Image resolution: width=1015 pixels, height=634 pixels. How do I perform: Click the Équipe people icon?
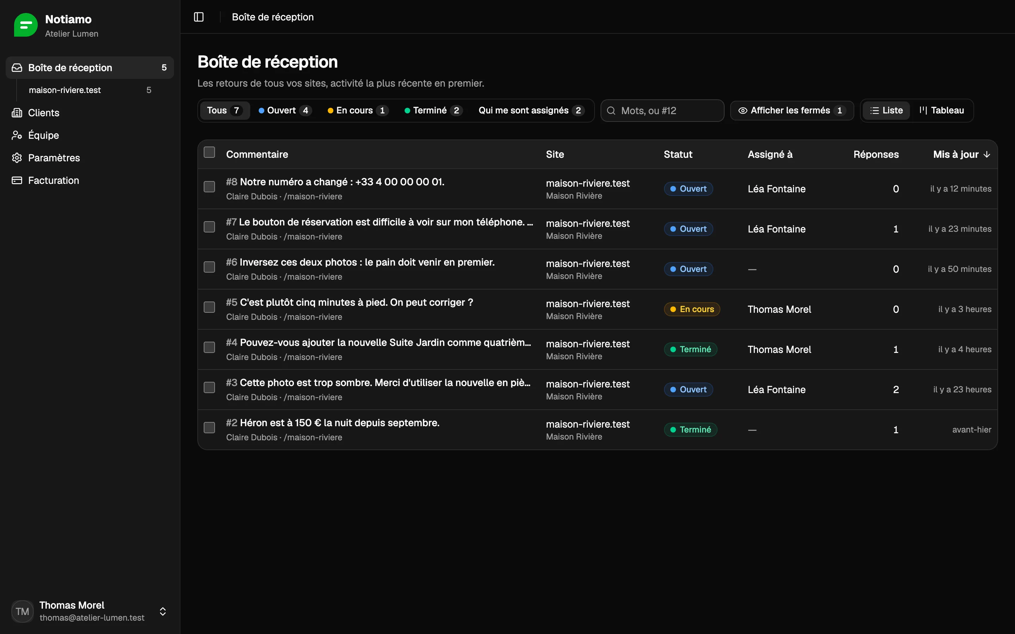tap(17, 136)
